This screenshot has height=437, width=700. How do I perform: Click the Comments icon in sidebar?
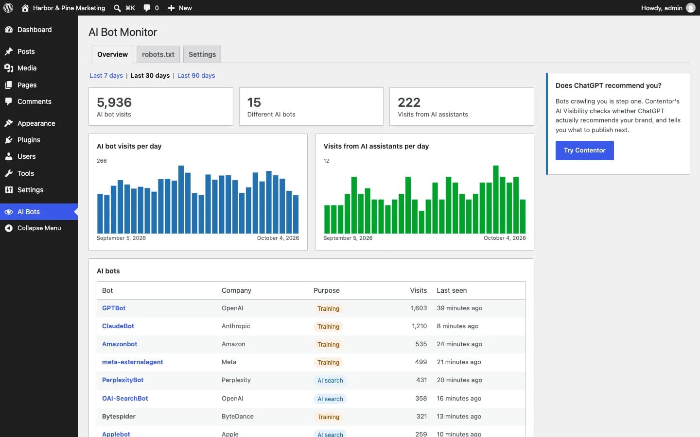click(9, 101)
